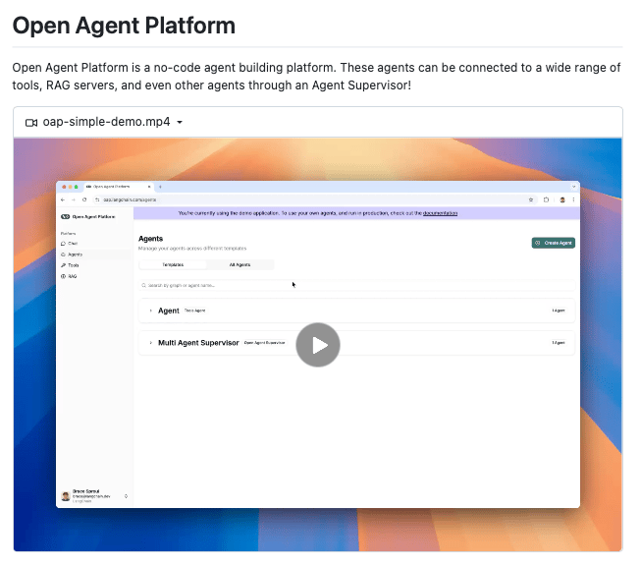Click the search by graph or agent name field
The image size is (640, 567).
pos(357,286)
